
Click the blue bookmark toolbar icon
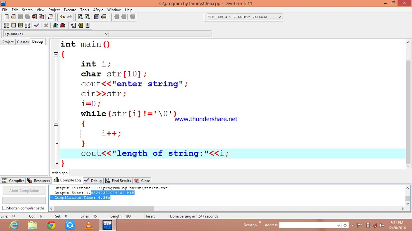[x=87, y=25]
